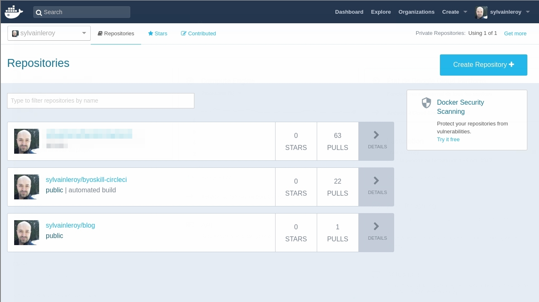The image size is (539, 302).
Task: Click the avatar thumbnail of blog repository
Action: coord(27,233)
